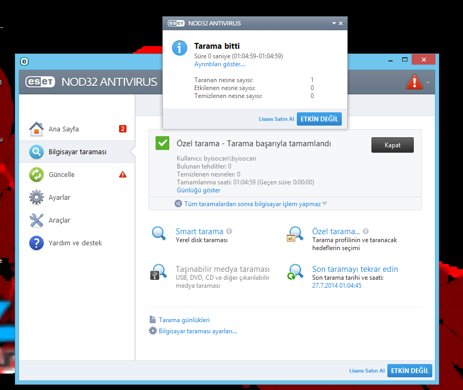Click Güncelle red warning triangle
The width and height of the screenshot is (463, 390).
tap(123, 174)
